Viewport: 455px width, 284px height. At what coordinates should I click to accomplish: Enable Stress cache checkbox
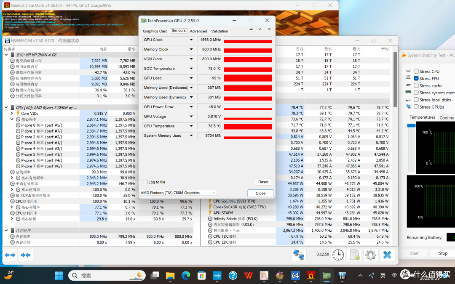pyautogui.click(x=416, y=85)
